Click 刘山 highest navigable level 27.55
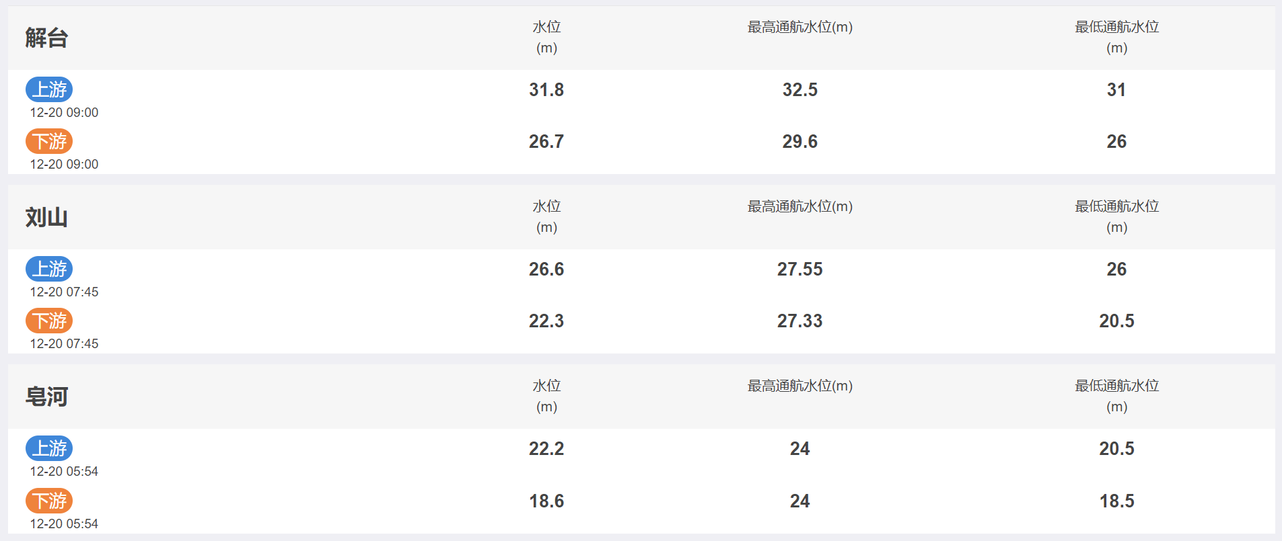 800,269
